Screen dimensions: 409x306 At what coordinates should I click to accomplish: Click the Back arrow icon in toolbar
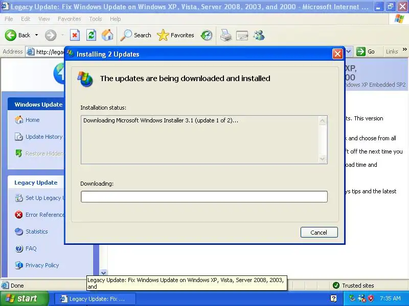10,35
